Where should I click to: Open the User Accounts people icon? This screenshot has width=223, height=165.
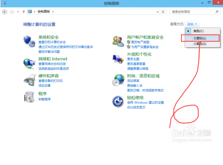pos(118,41)
